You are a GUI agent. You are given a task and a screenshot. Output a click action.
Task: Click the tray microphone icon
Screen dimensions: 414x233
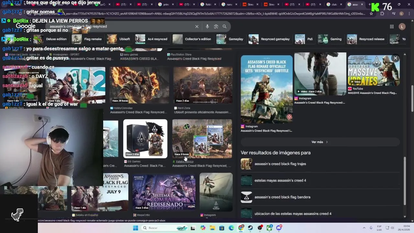point(371,228)
